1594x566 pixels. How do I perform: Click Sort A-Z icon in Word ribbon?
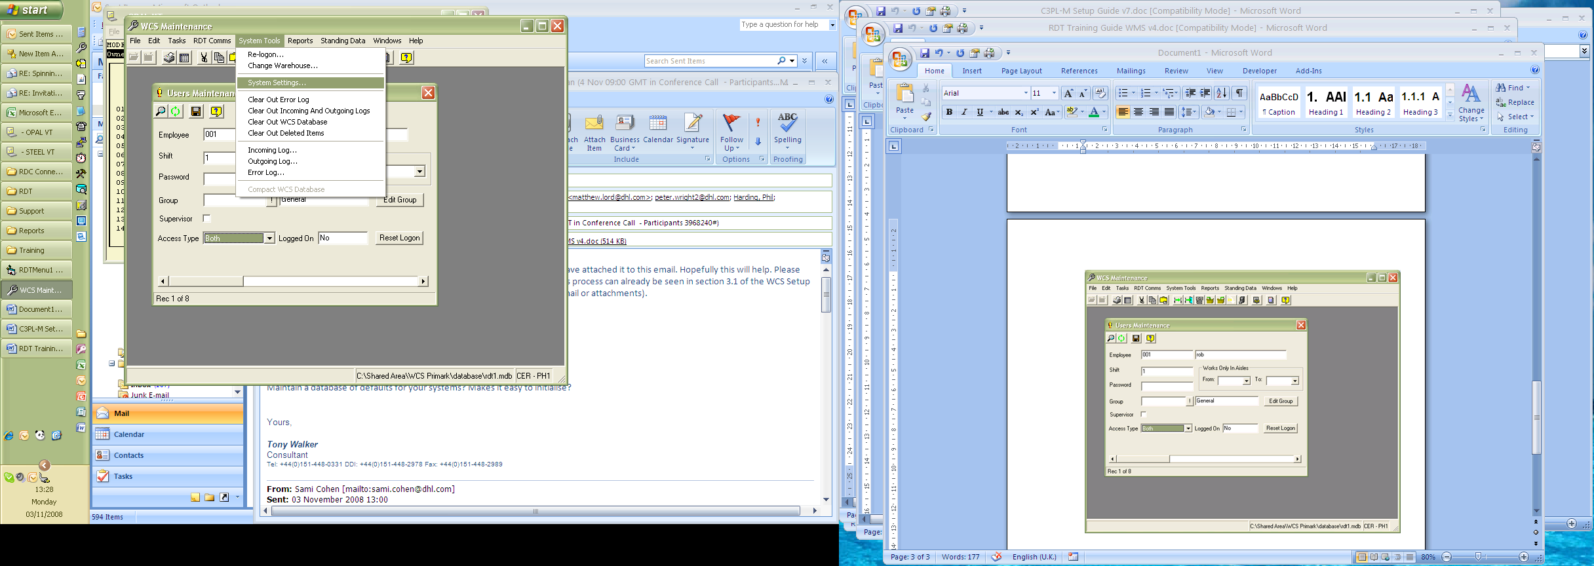(x=1221, y=93)
